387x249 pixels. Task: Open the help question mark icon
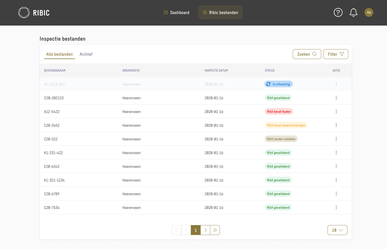[338, 13]
